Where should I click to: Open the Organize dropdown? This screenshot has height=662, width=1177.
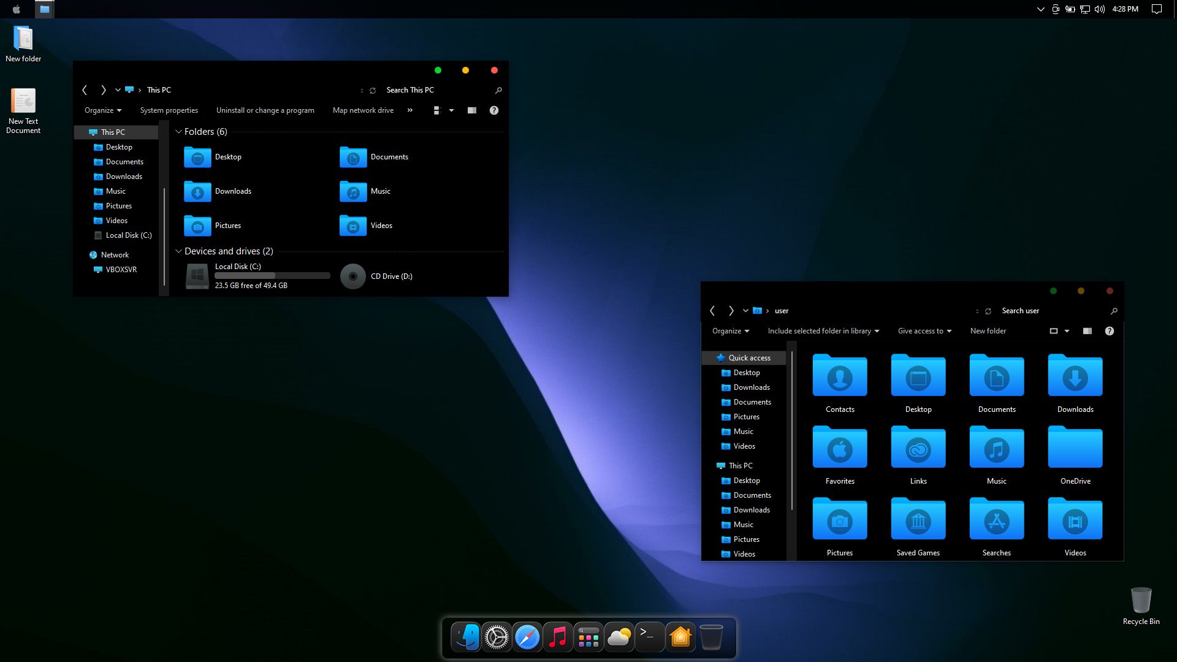click(102, 110)
